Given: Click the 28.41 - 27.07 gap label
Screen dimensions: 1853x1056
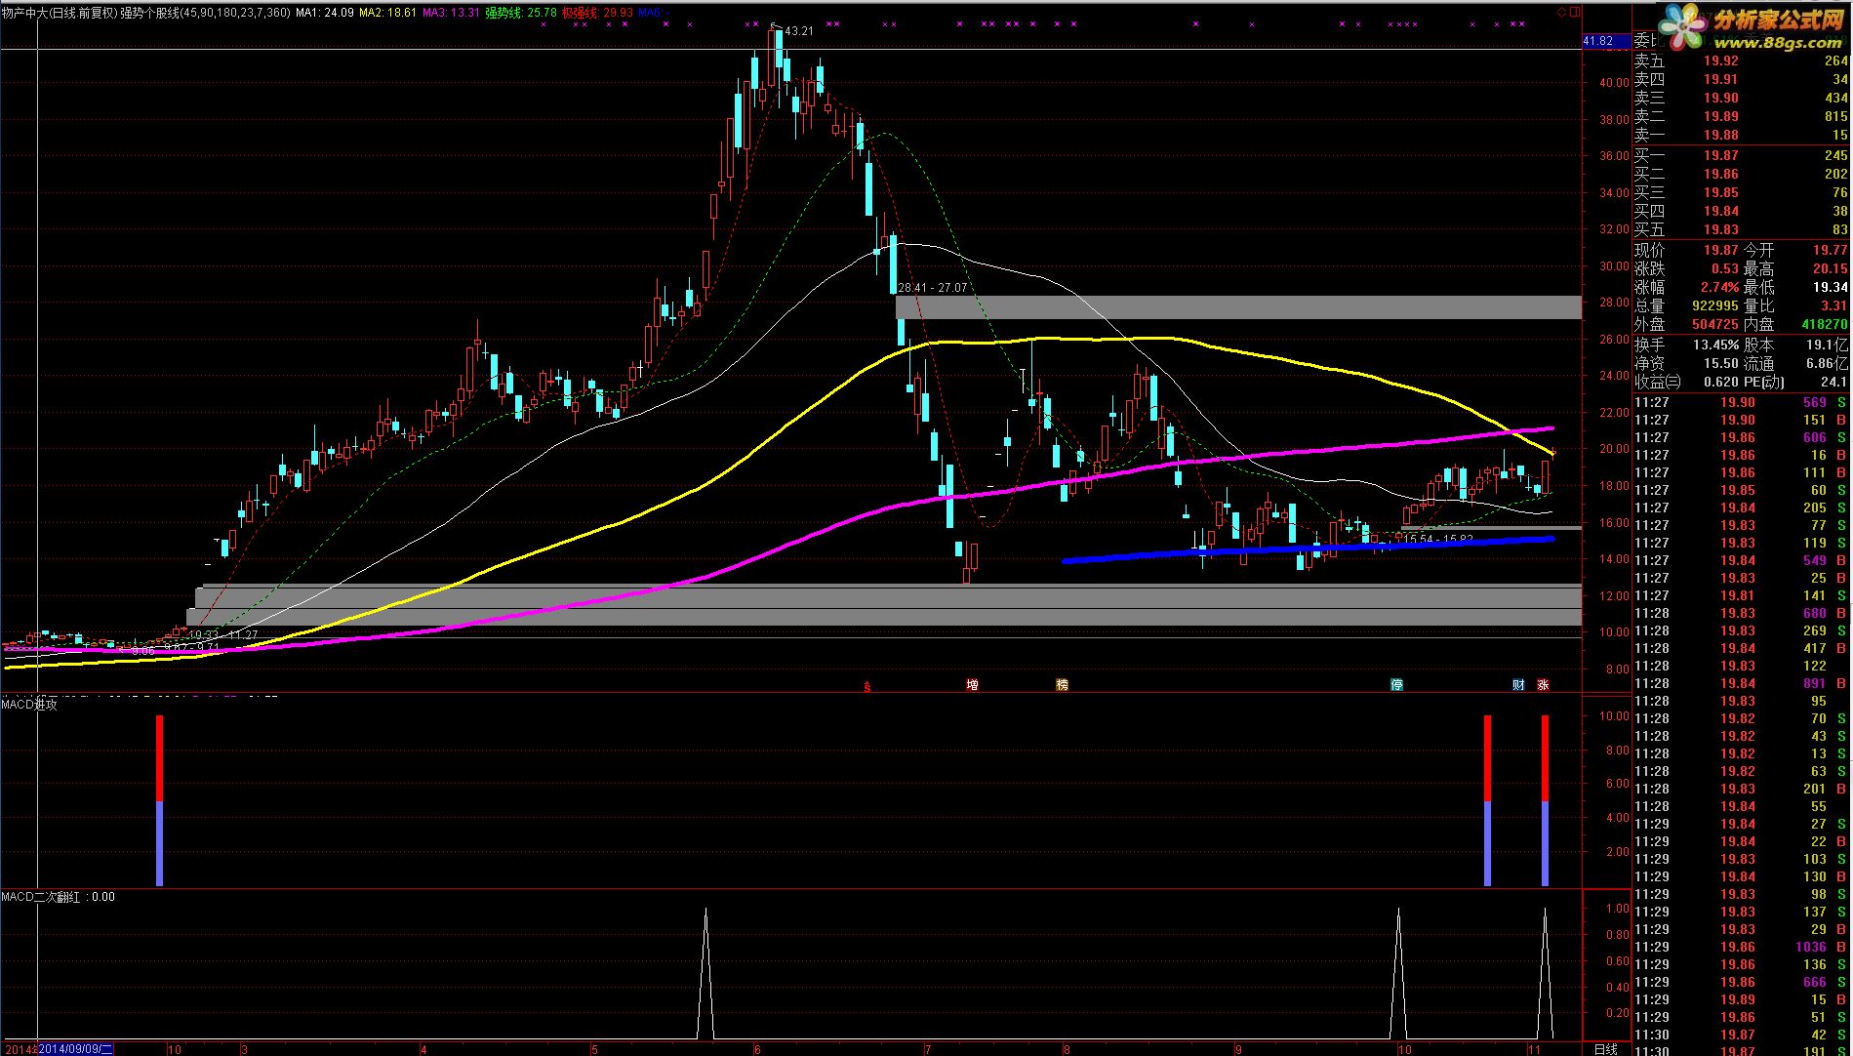Looking at the screenshot, I should coord(933,288).
